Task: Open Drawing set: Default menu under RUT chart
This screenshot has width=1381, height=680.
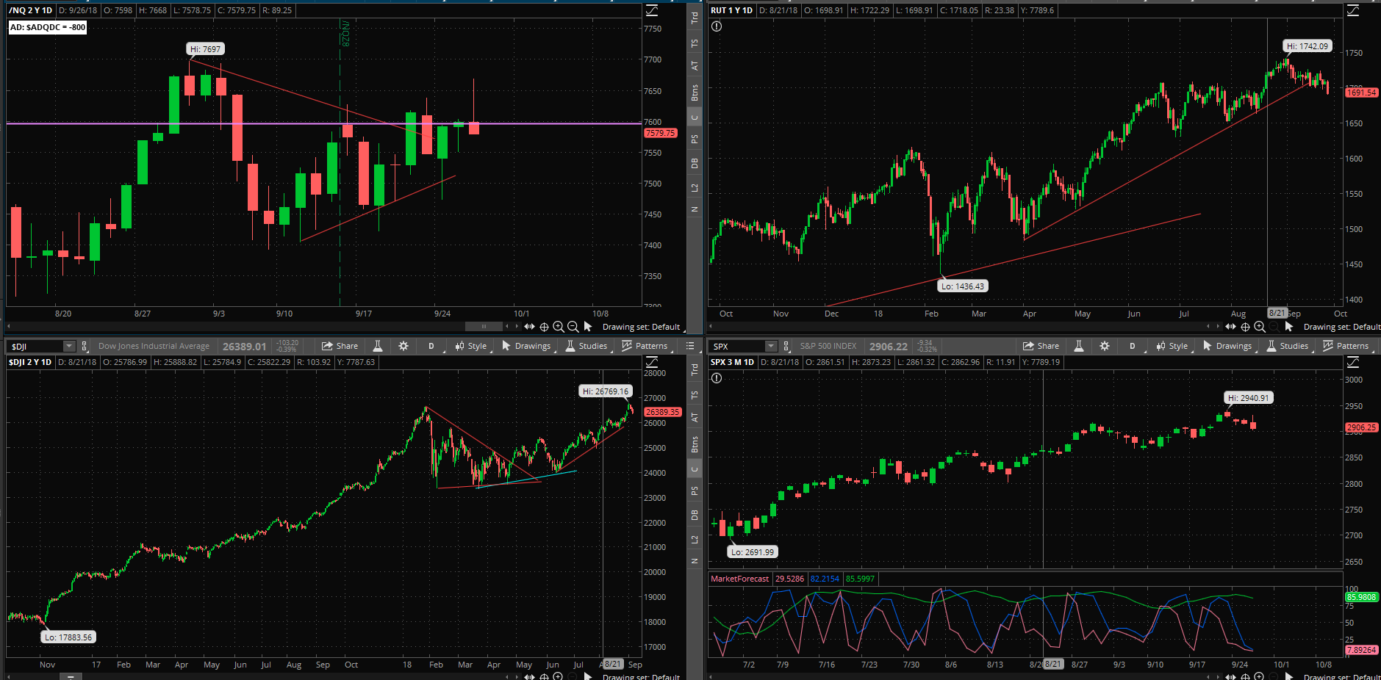Action: point(1341,327)
